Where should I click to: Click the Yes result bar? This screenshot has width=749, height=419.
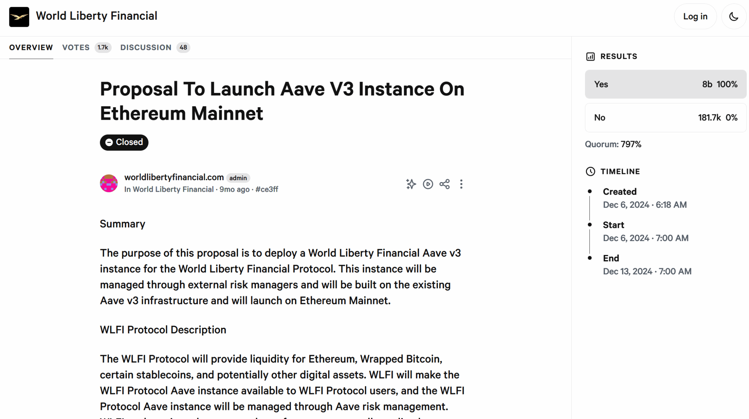[x=665, y=84]
